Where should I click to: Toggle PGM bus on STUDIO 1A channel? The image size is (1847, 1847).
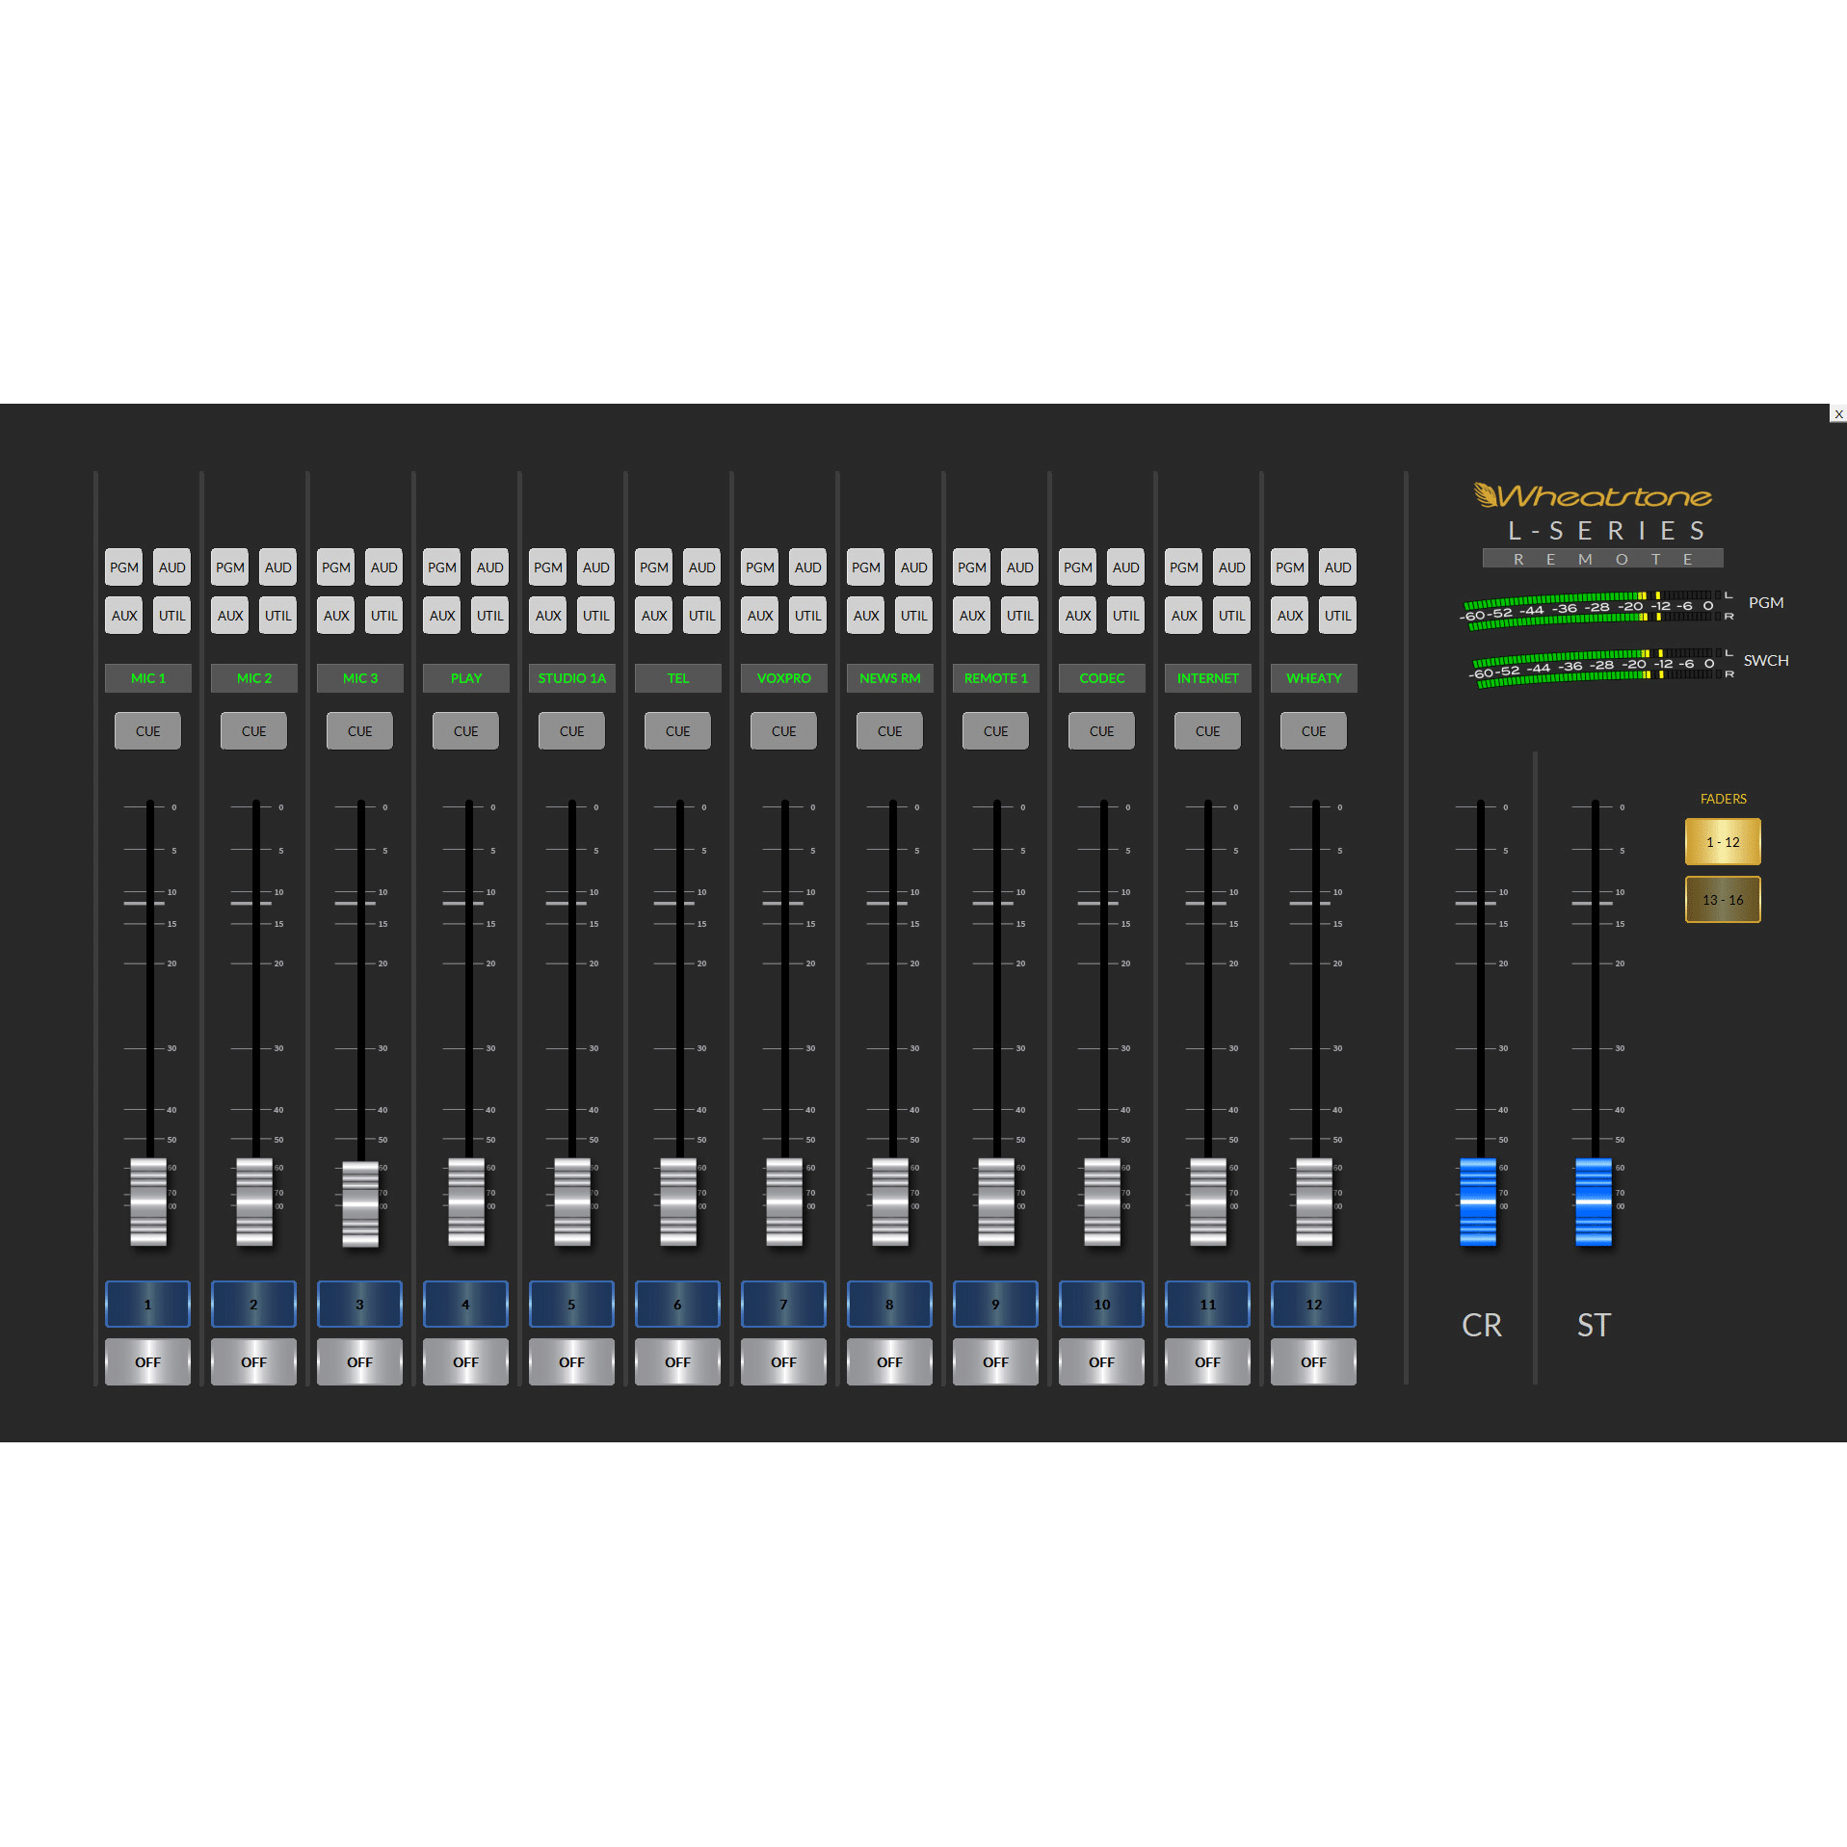(x=547, y=567)
